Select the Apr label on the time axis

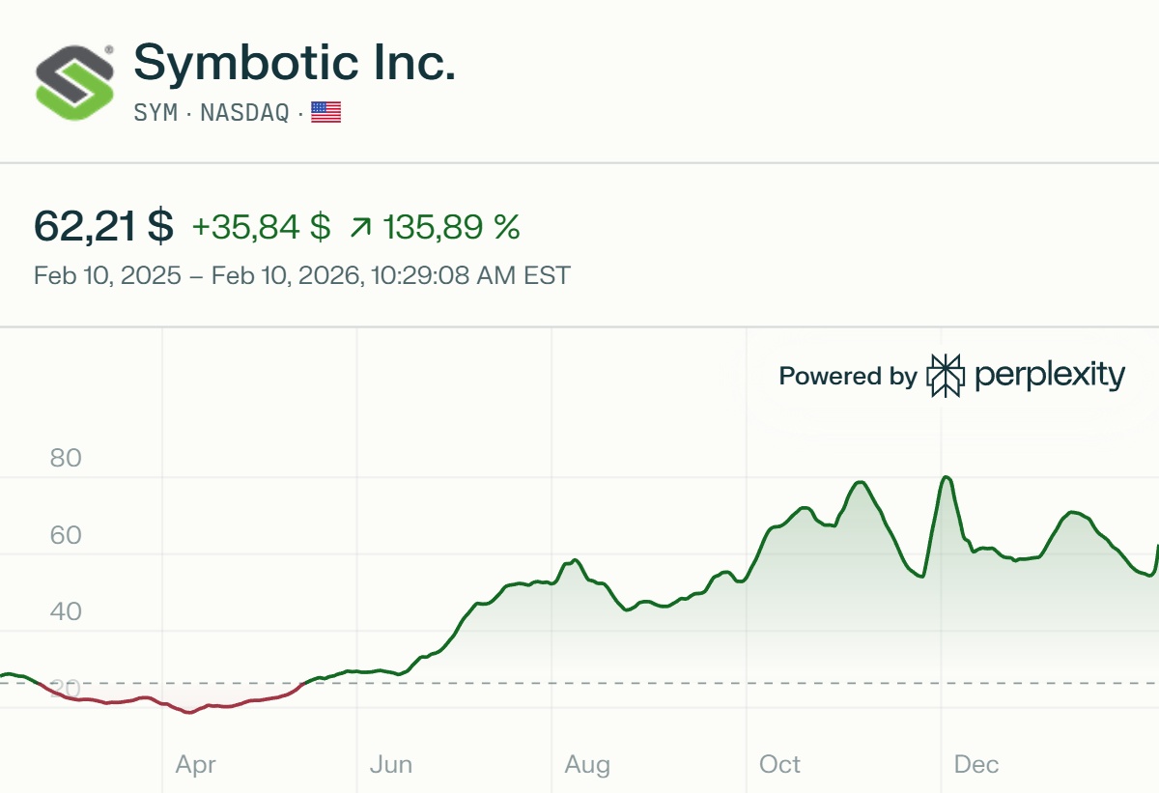tap(195, 765)
